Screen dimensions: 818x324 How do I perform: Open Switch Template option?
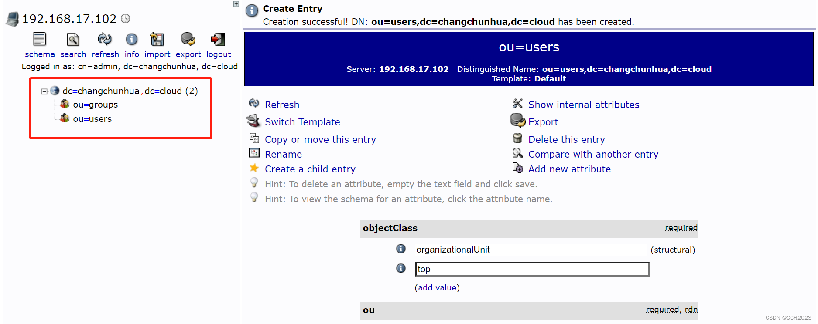tap(302, 122)
